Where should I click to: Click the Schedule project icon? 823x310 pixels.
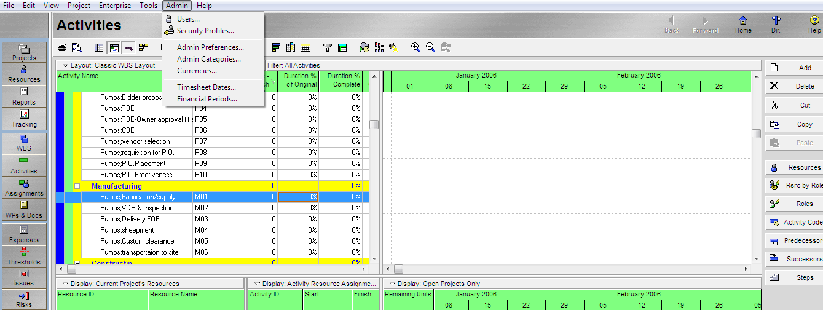coord(364,47)
